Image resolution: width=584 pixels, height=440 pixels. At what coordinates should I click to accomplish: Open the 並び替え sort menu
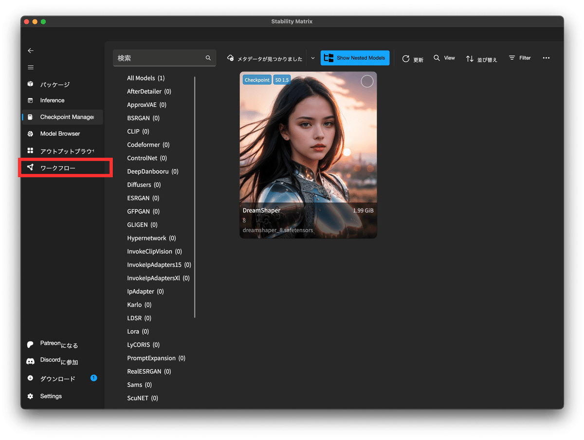point(481,59)
